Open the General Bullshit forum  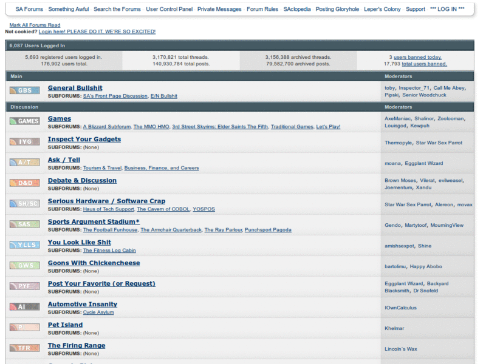click(75, 88)
